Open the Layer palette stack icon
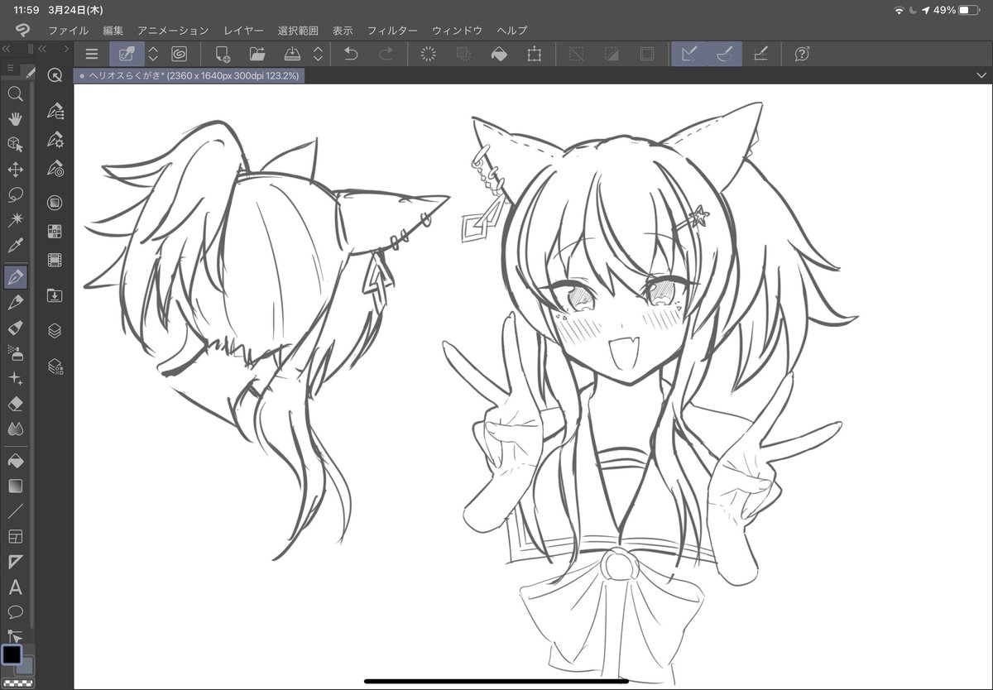The width and height of the screenshot is (993, 690). point(55,330)
